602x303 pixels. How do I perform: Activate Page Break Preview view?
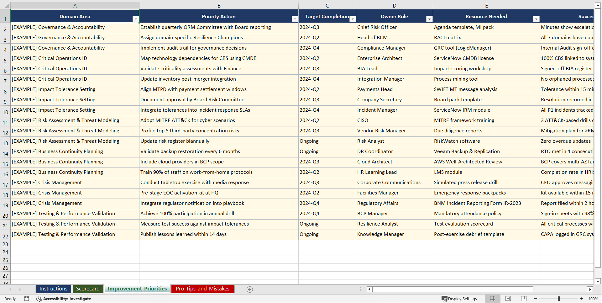[524, 299]
